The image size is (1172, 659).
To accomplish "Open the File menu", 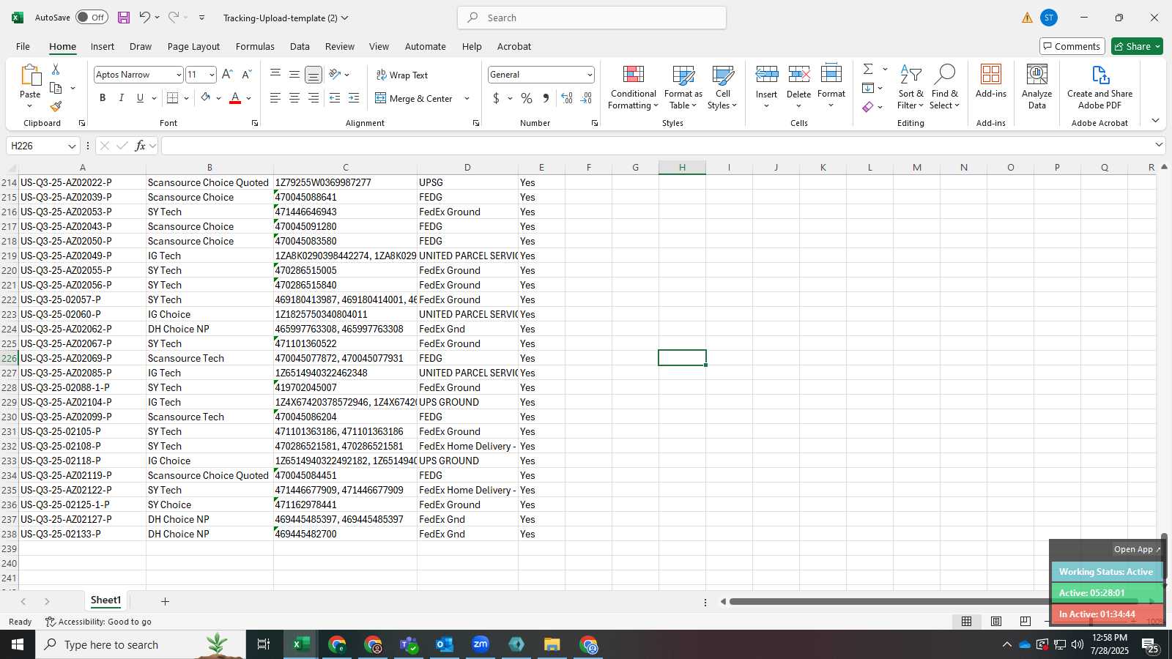I will (x=23, y=46).
